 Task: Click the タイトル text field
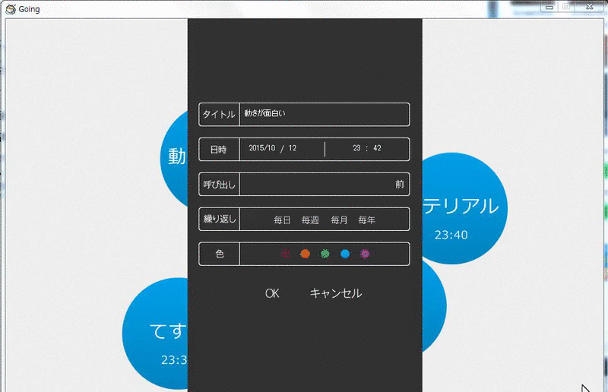pyautogui.click(x=325, y=114)
